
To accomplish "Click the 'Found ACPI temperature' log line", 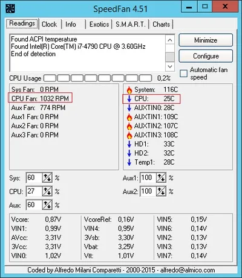I will [44, 39].
